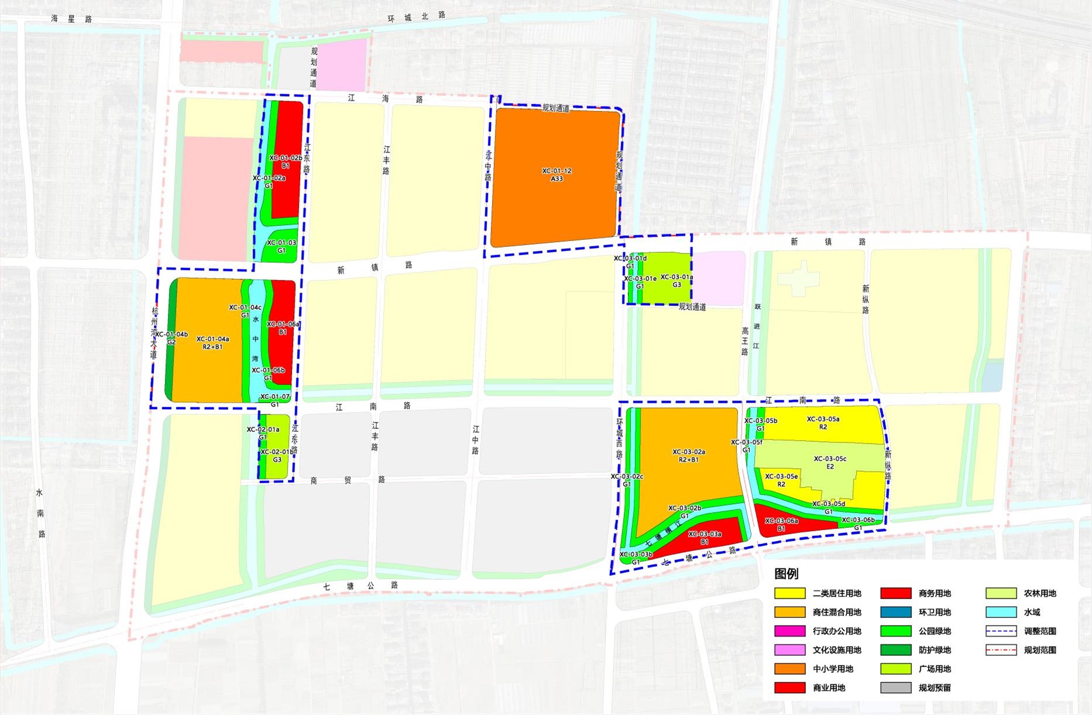Viewport: 1092px width, 715px height.
Task: Select the XC-03-02b G1 label
Action: pos(684,512)
